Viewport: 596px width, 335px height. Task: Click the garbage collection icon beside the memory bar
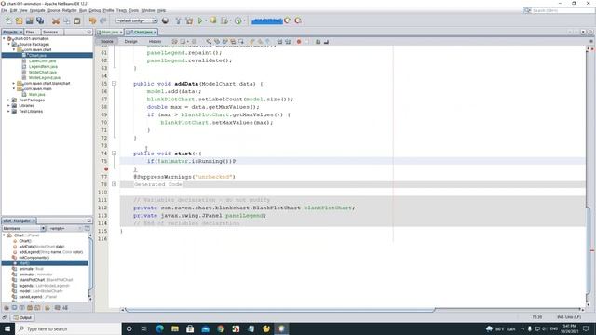(x=288, y=20)
